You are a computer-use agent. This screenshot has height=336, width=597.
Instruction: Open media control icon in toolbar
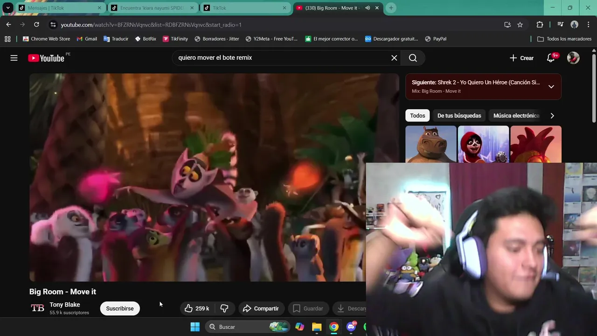click(561, 25)
